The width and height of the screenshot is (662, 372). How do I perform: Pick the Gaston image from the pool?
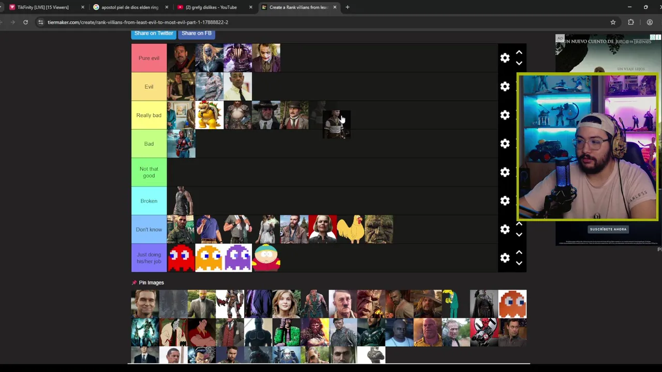(202, 332)
